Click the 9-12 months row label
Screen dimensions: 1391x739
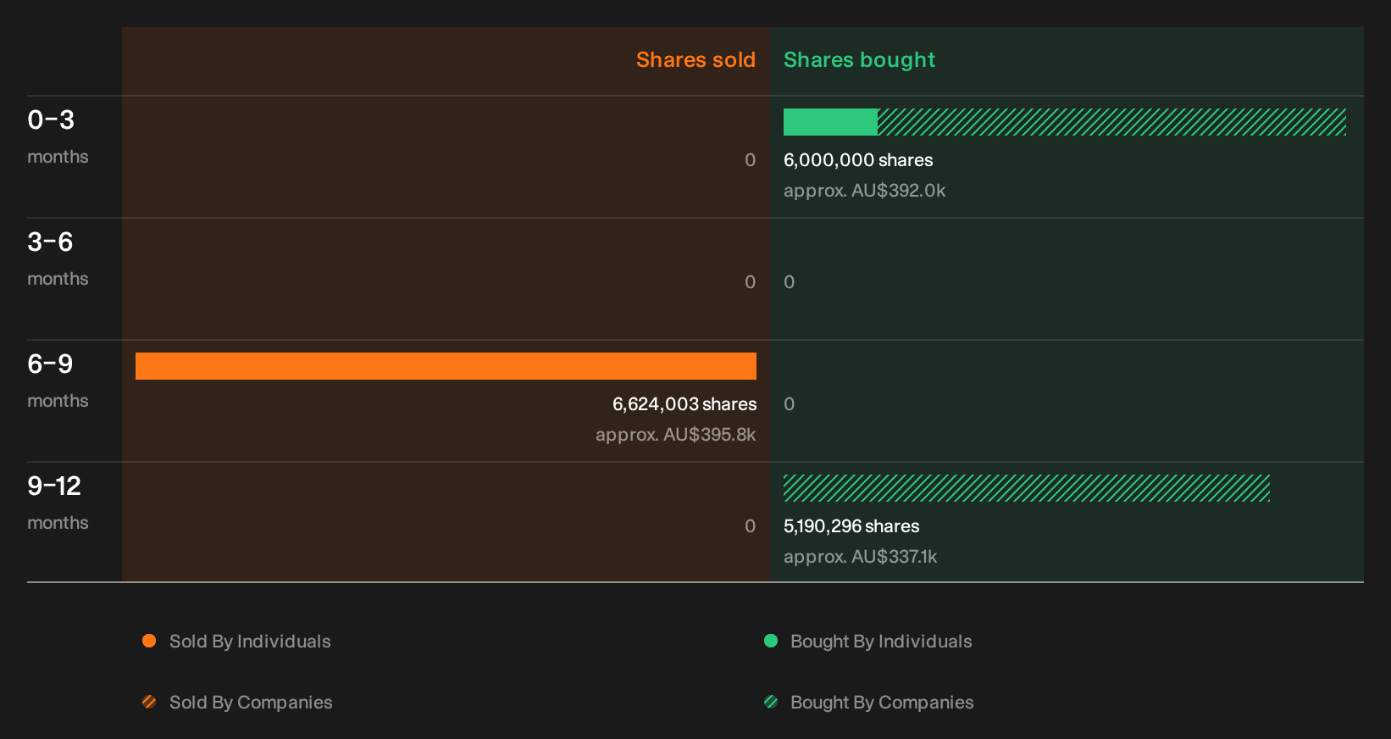pos(58,502)
